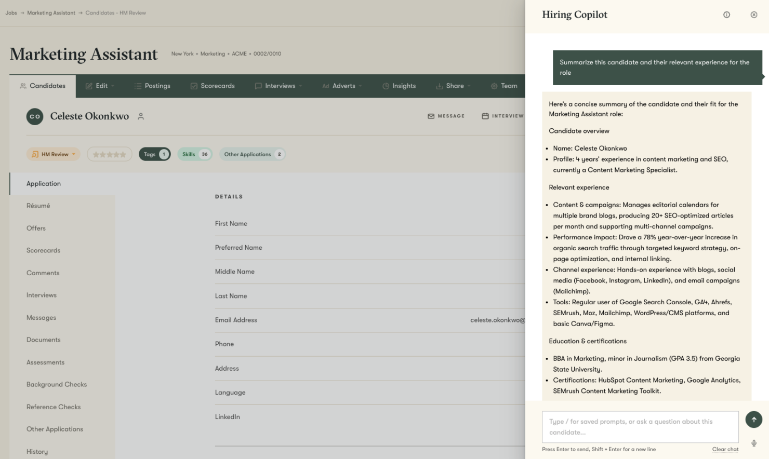Click the send arrow in Hiring Copilot
The image size is (769, 459).
tap(754, 419)
